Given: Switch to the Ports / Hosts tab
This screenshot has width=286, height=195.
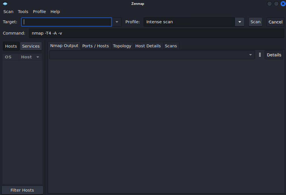Looking at the screenshot, I should pos(96,46).
